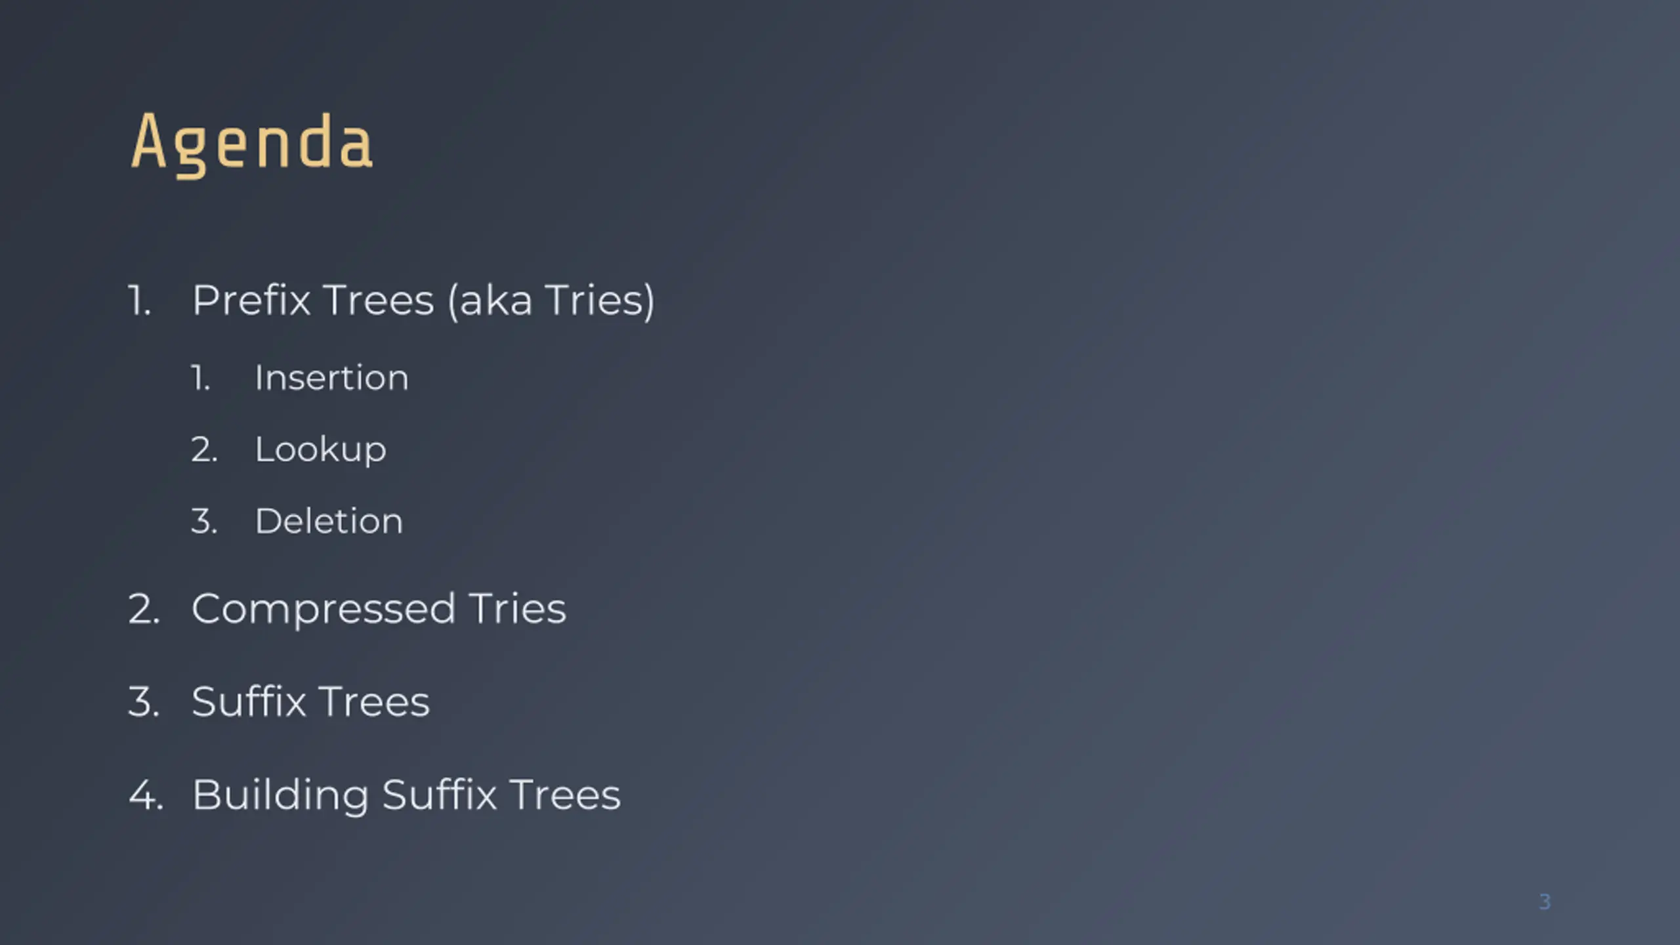
Task: Click the Deletion sub-item
Action: pos(329,521)
